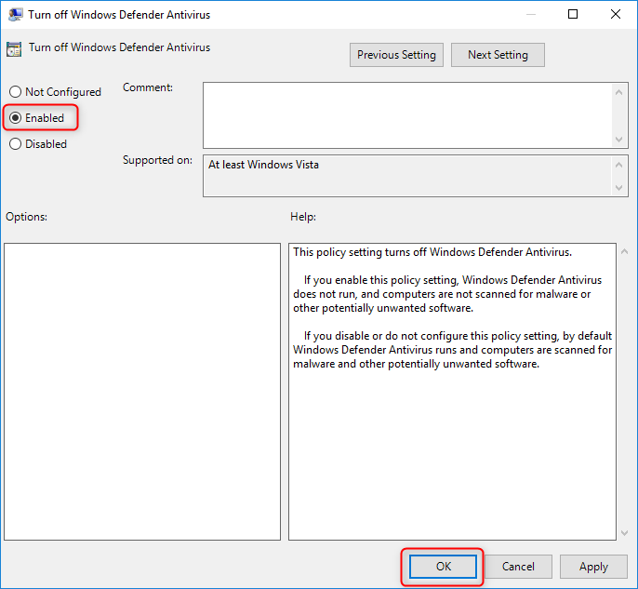Screen dimensions: 638x589
Task: Set the policy to Disabled
Action: point(15,144)
